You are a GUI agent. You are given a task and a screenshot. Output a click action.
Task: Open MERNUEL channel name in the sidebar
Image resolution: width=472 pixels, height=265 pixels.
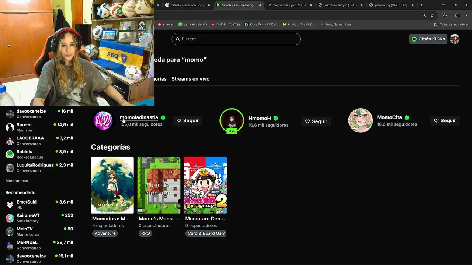27,243
